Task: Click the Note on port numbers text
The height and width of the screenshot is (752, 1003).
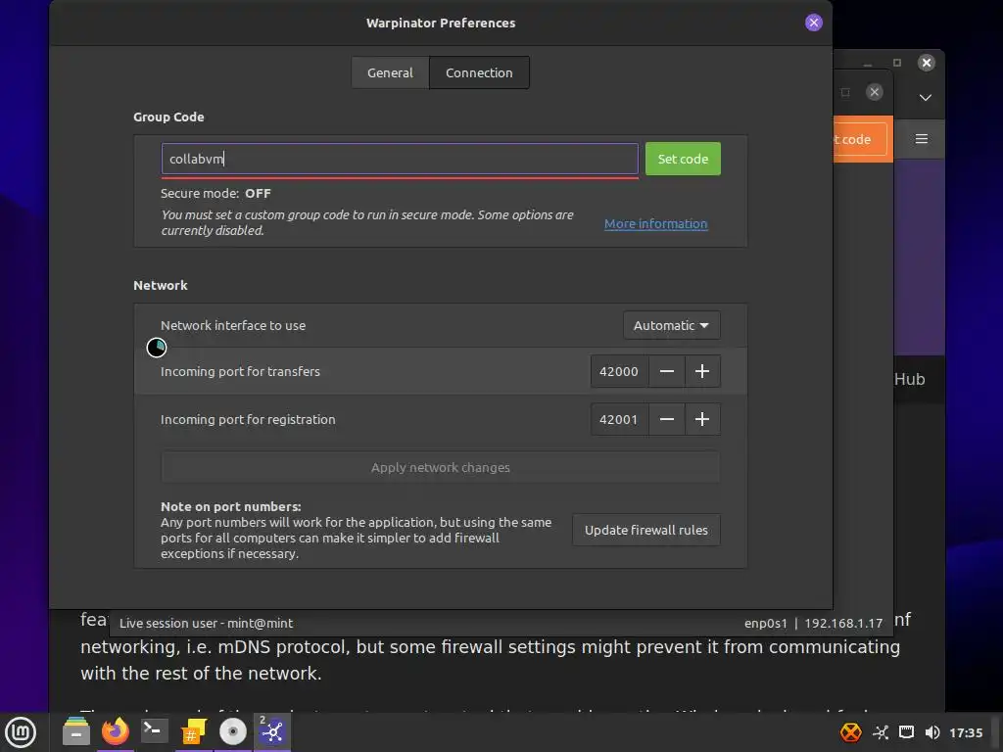Action: [230, 506]
